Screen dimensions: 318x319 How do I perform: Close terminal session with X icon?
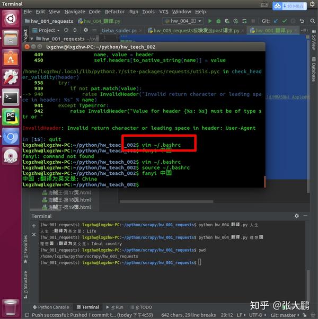[34, 235]
